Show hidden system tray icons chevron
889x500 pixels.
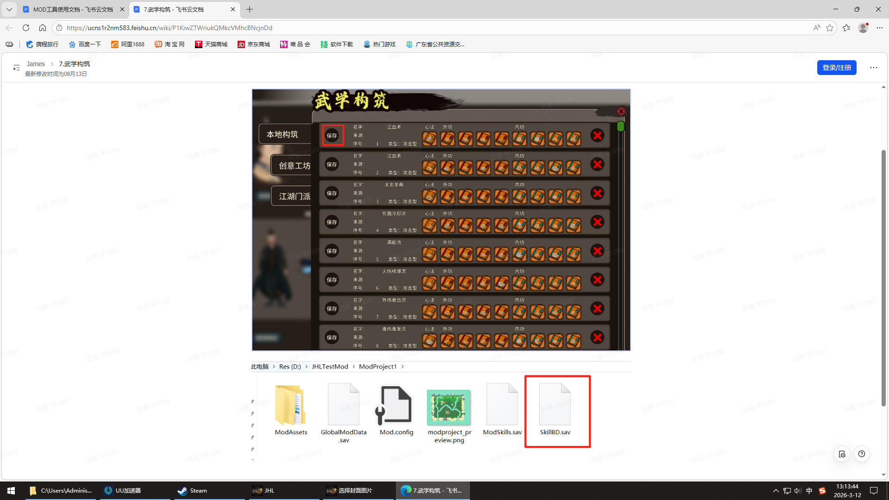[776, 491]
